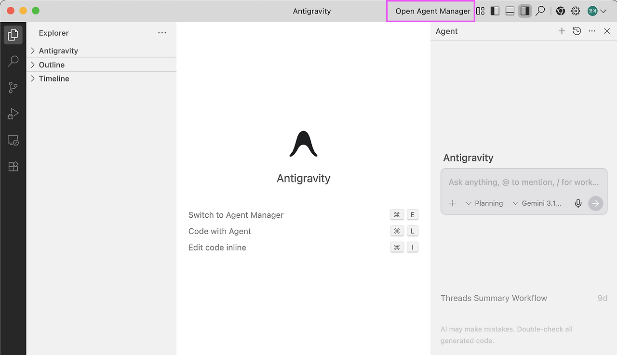Open the Run and Debug view
Viewport: 617px width, 355px height.
13,114
